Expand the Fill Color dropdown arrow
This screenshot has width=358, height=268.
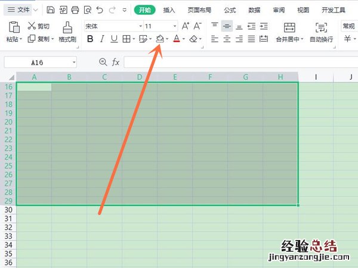click(167, 39)
